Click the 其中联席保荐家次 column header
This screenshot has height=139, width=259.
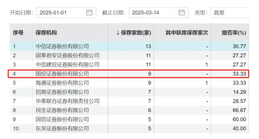pos(187,33)
